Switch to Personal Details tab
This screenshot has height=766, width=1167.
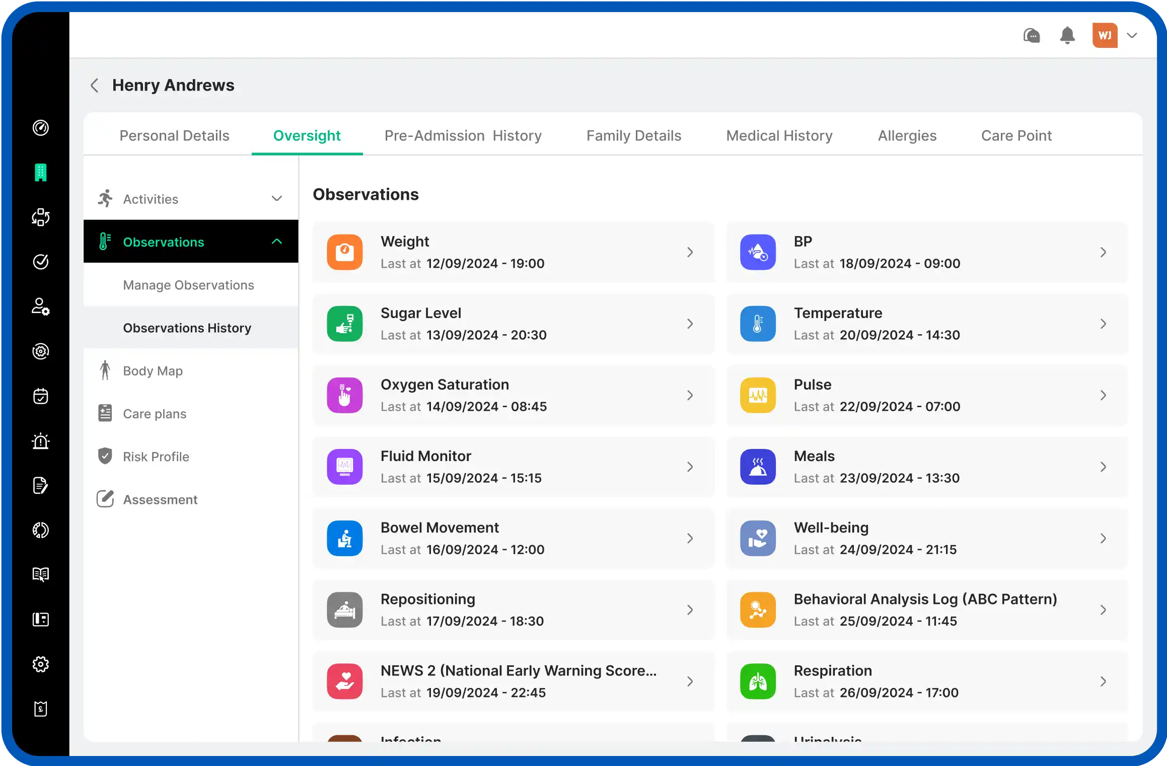tap(174, 135)
